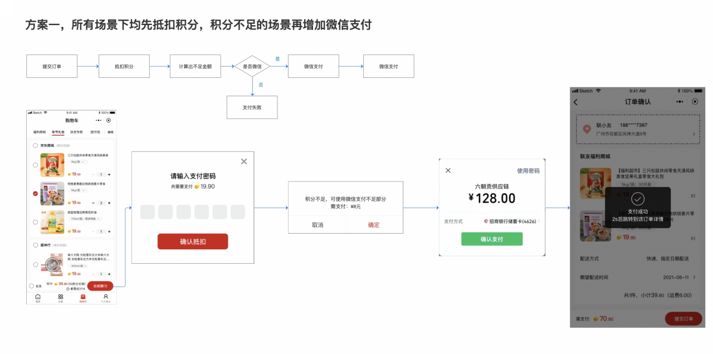The width and height of the screenshot is (713, 354).
Task: Click the green 确认支付 button
Action: coord(492,239)
